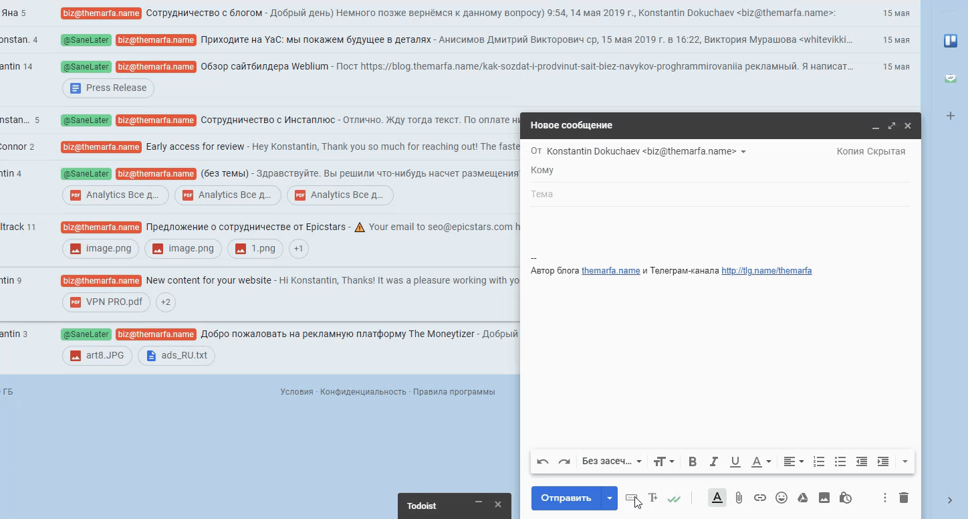
Task: Decrease indent of the text
Action: pos(862,461)
